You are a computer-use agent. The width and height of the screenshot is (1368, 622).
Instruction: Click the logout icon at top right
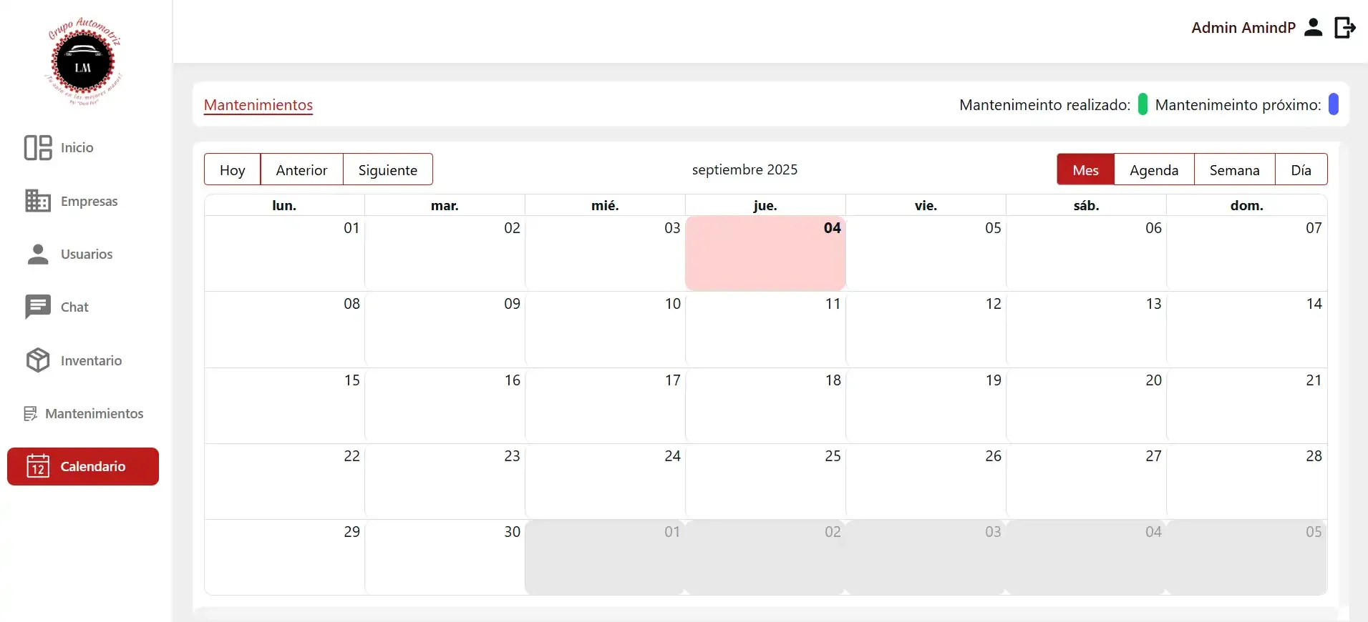point(1344,28)
